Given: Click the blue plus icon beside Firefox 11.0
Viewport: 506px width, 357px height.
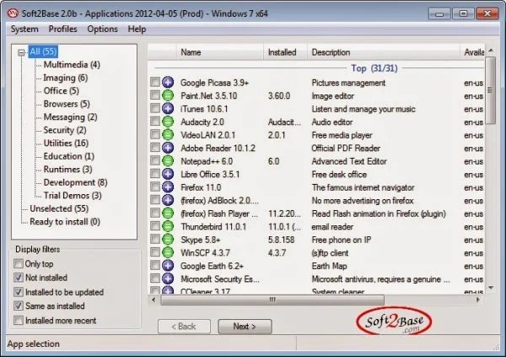Looking at the screenshot, I should click(x=168, y=187).
